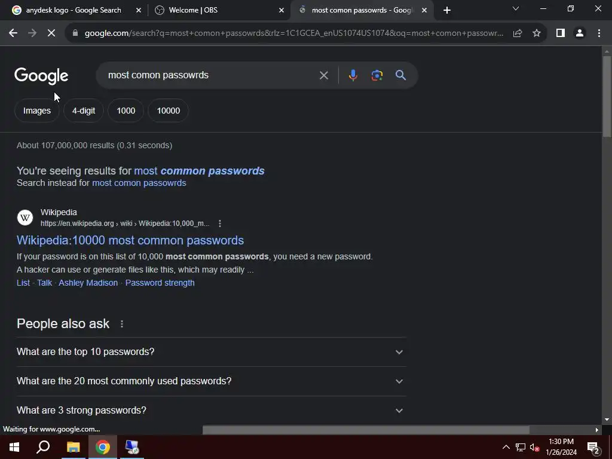612x459 pixels.
Task: Share this page icon in address bar
Action: point(518,33)
